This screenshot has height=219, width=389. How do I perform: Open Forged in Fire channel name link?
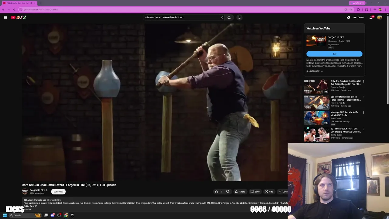(x=37, y=190)
